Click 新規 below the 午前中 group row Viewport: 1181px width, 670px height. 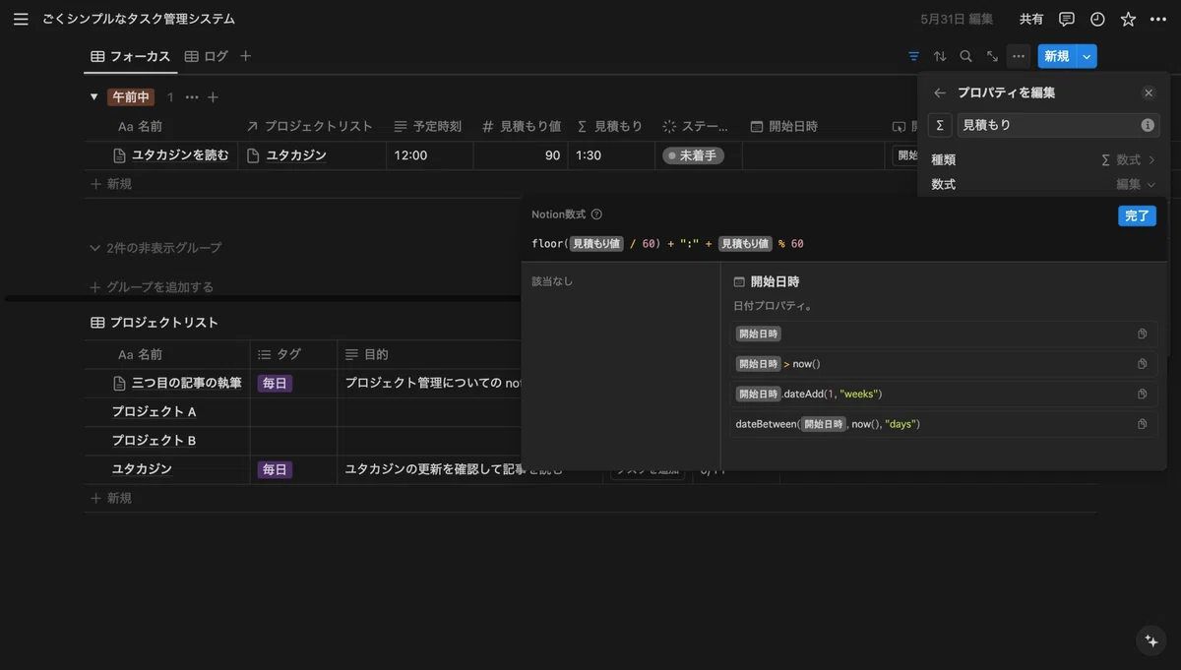point(111,184)
